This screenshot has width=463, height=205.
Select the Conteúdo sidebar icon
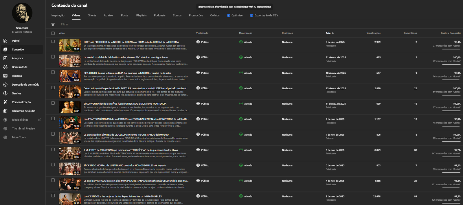5,49
